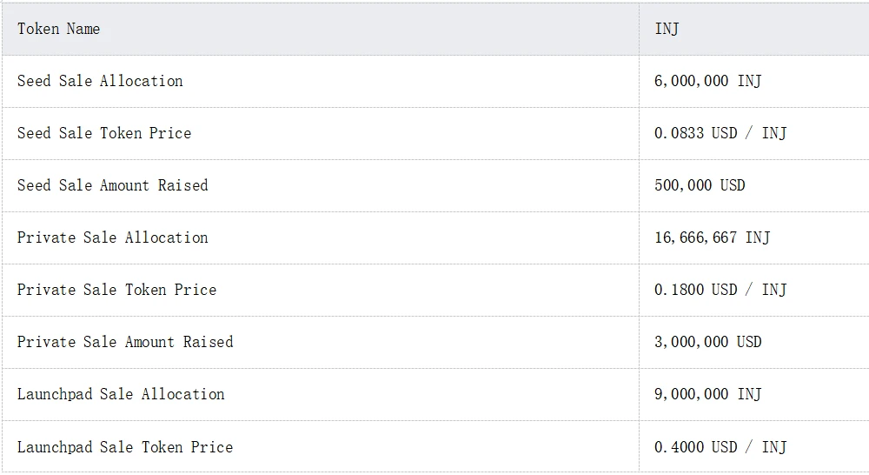Screen dimensions: 869x475
Task: Click the "0.0833 USD / INJ" value
Action: [x=720, y=133]
